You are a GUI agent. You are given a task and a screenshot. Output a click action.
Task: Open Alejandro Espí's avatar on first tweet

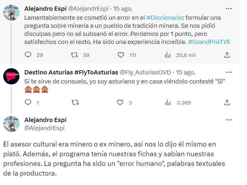pos(11,13)
